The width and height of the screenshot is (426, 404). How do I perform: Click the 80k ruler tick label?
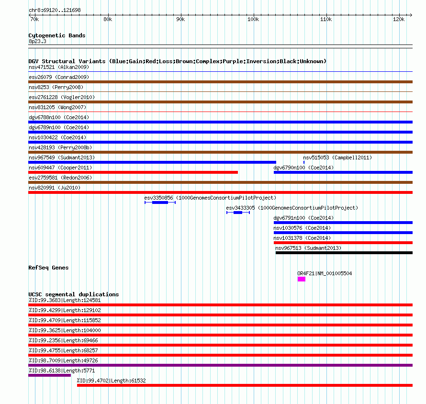(108, 19)
